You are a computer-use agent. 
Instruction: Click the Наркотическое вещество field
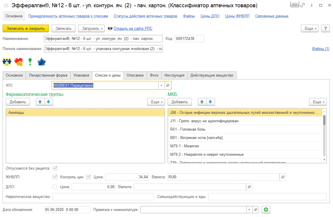tap(103, 197)
